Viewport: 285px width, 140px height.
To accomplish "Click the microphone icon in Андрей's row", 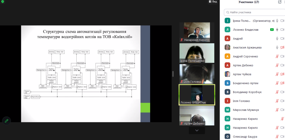I will [277, 39].
